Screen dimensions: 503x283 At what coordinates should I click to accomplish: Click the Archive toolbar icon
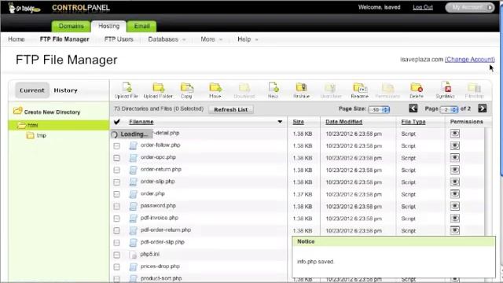(x=302, y=87)
